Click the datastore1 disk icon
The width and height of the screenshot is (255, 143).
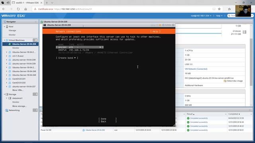click(10, 98)
